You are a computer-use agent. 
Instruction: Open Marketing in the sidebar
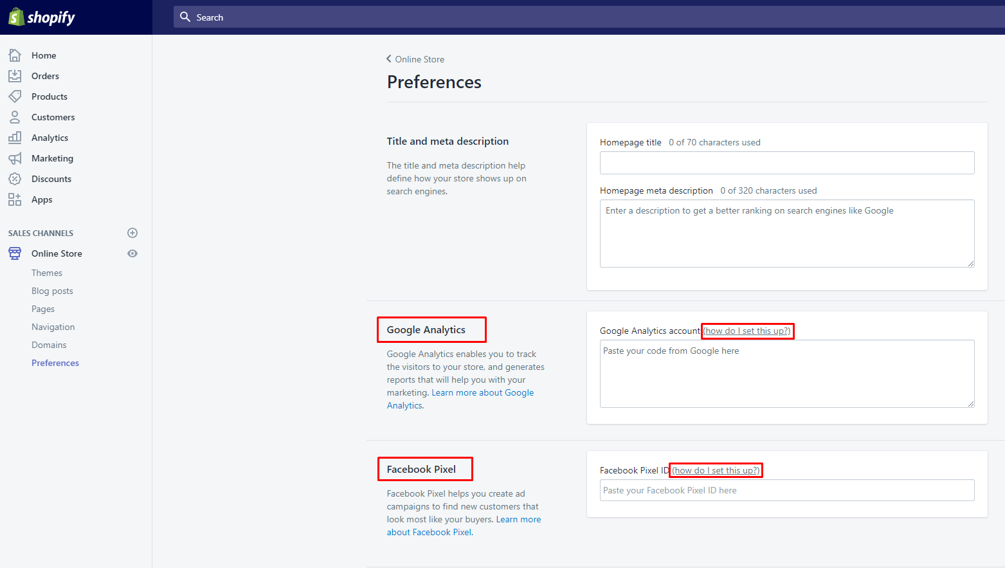tap(52, 158)
